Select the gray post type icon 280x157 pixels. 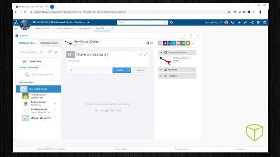click(x=161, y=43)
